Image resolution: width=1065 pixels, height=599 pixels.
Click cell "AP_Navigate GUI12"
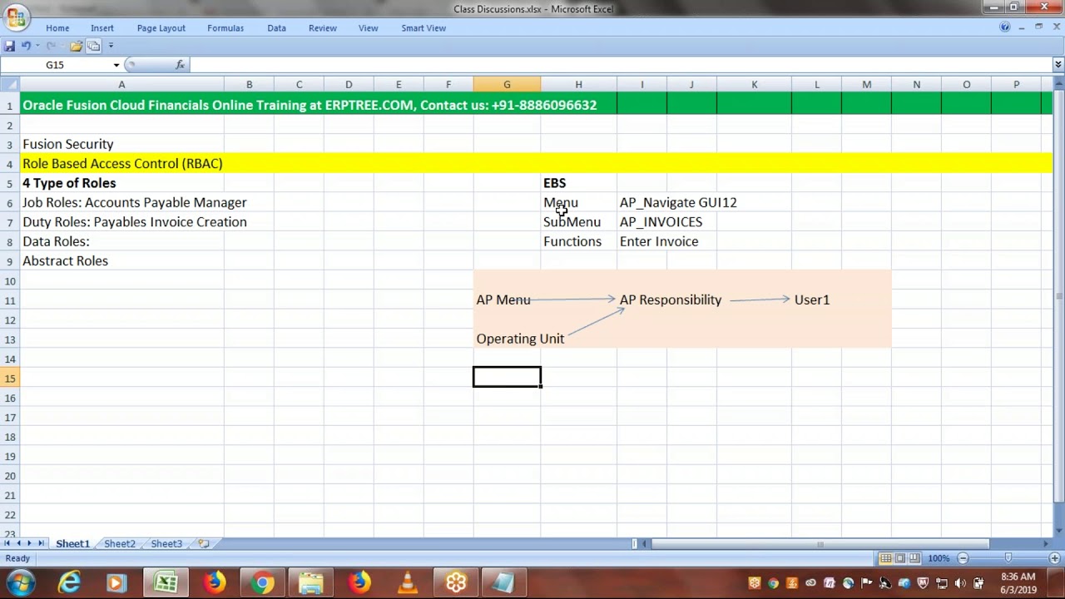[678, 203]
